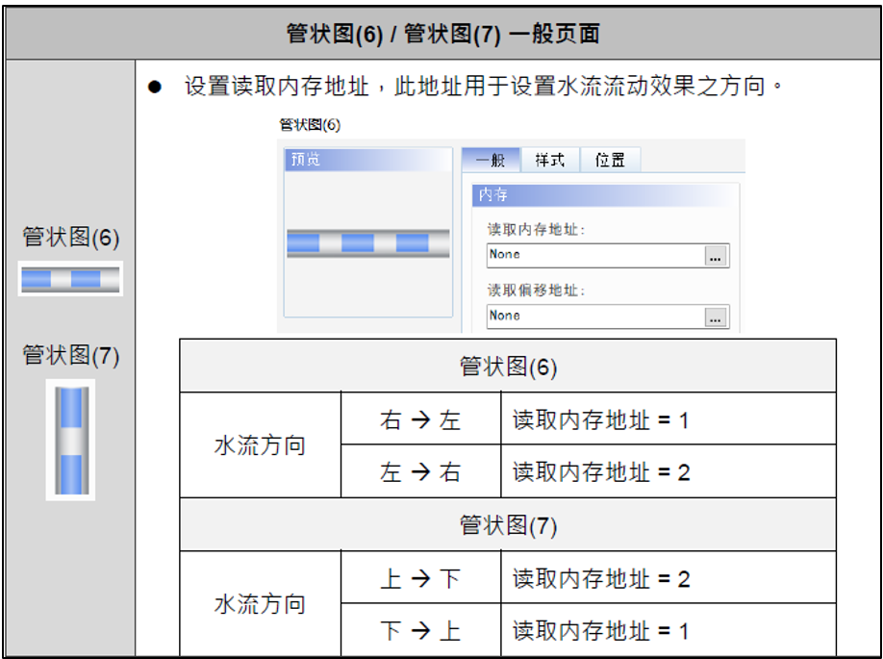This screenshot has height=659, width=883.
Task: Select the 右 → 左 direction cell
Action: coord(420,420)
